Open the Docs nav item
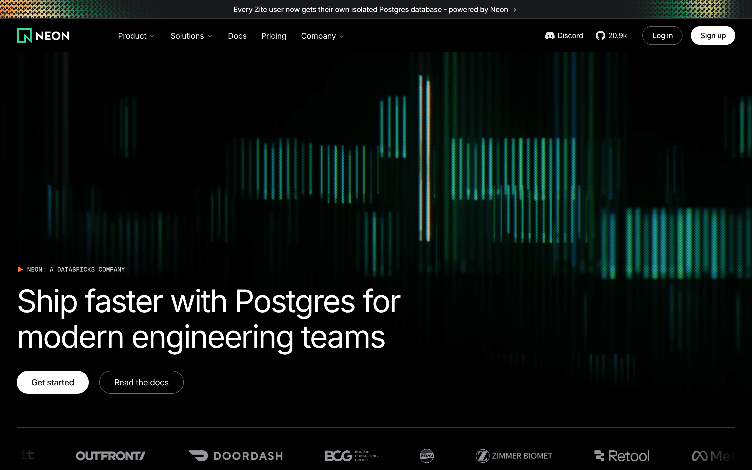Screen dimensions: 752x470 click(237, 36)
